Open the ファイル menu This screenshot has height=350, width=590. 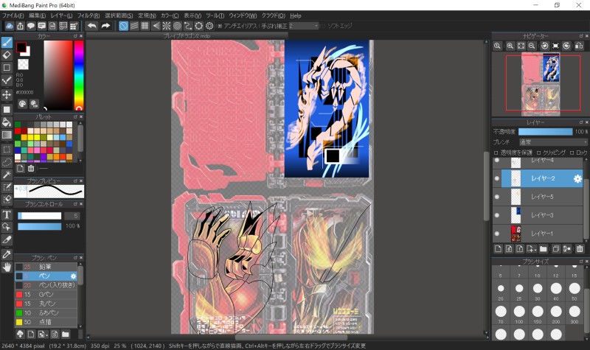point(13,15)
